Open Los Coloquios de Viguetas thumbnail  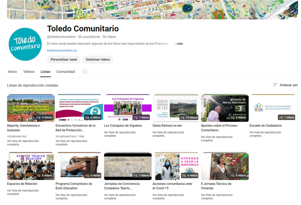(x=128, y=109)
